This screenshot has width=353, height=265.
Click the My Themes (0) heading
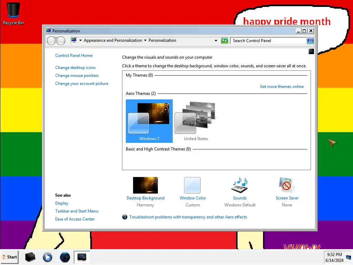(x=139, y=75)
